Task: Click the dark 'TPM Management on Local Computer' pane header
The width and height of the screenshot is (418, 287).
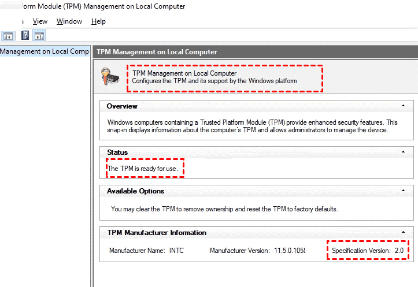Action: pyautogui.click(x=256, y=52)
